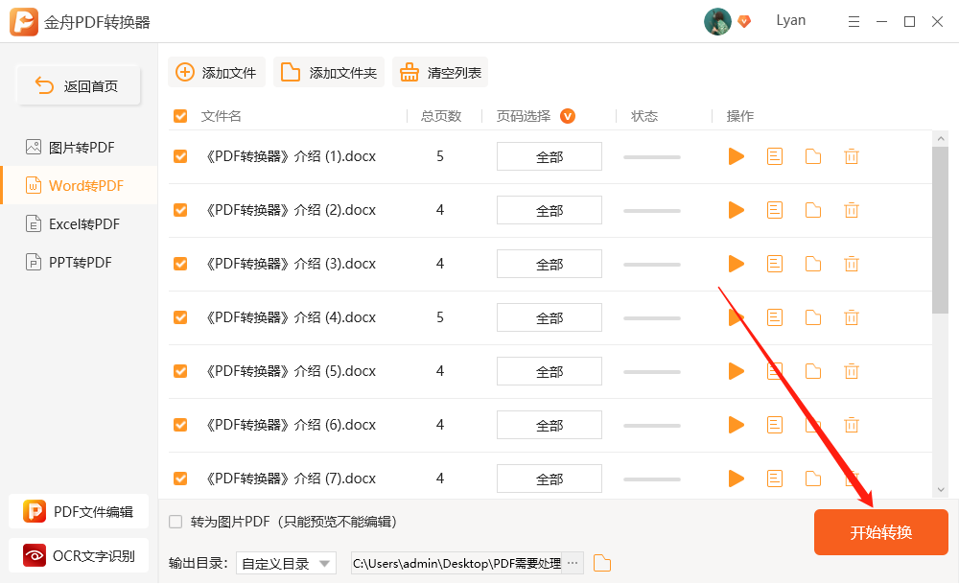Uncheck the checkbox for file (5).docx
959x584 pixels.
[x=180, y=371]
